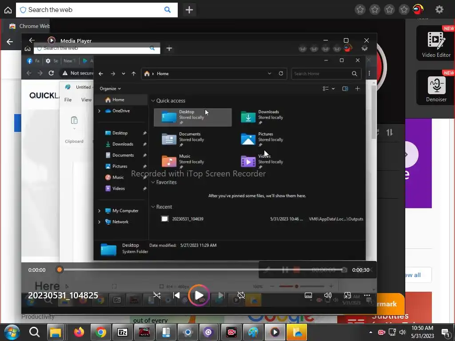The width and height of the screenshot is (455, 341).
Task: Open the Media Player volume control
Action: click(x=327, y=295)
